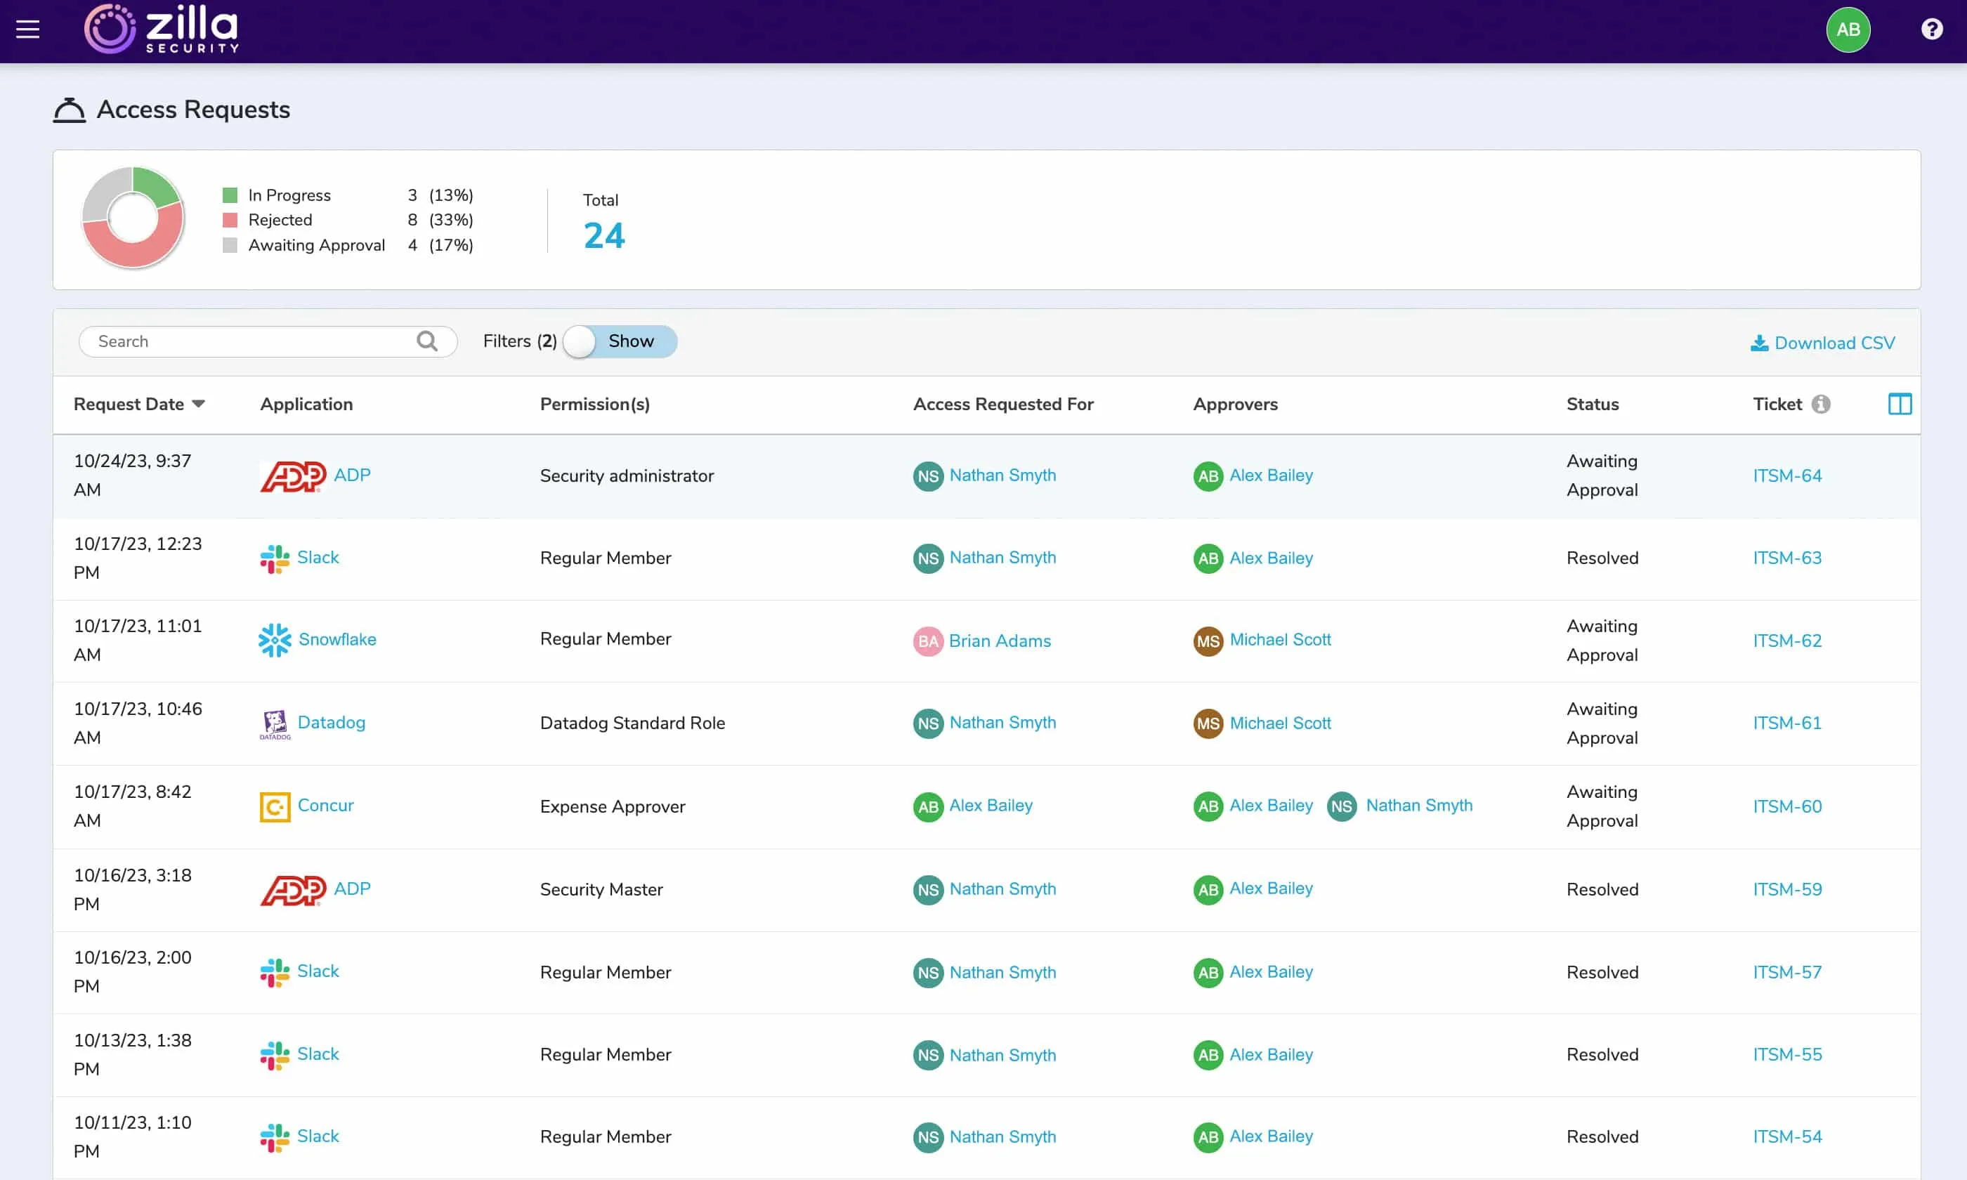1967x1180 pixels.
Task: Focus the Search input field
Action: [x=247, y=341]
